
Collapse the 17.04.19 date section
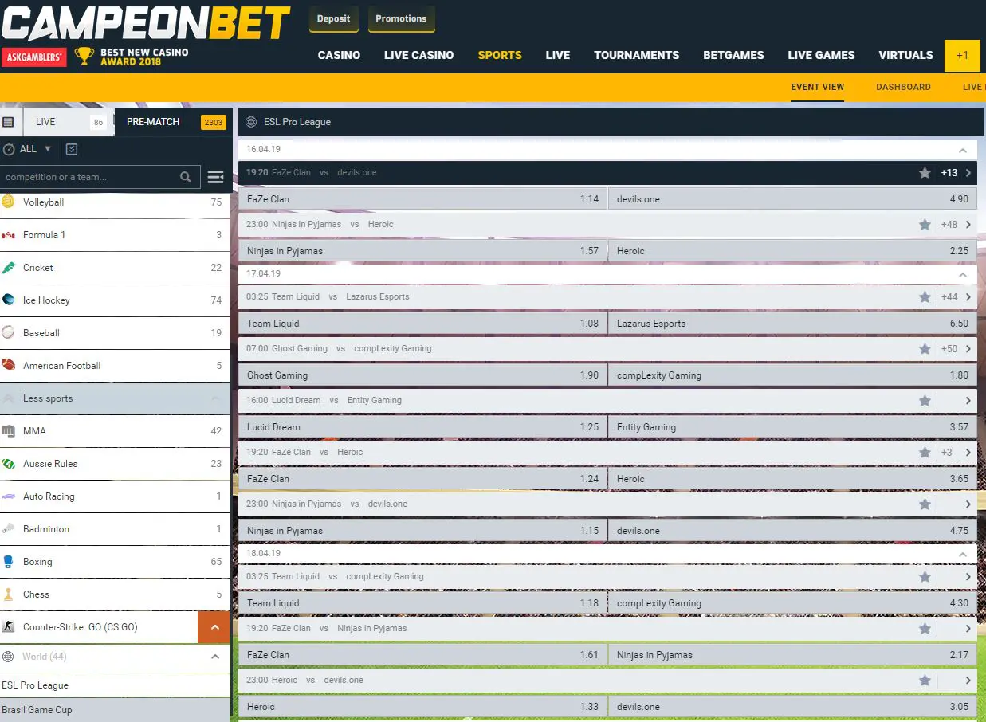[x=963, y=274]
